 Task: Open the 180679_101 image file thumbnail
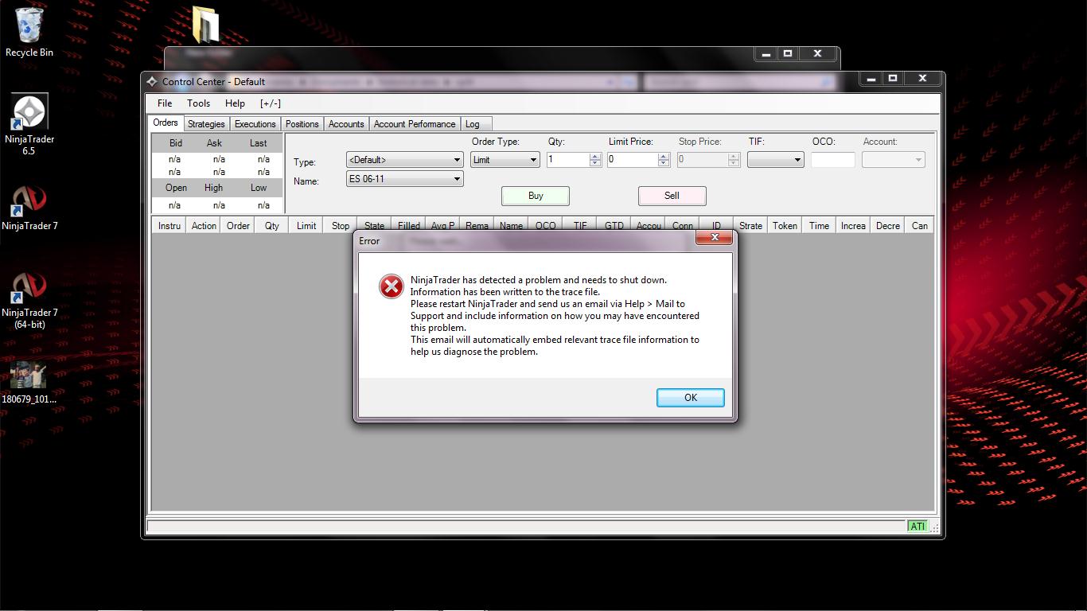(29, 383)
